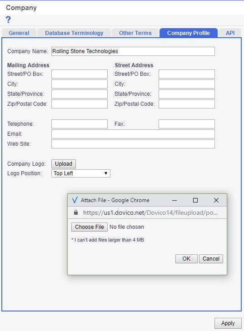Confirm the file upload with OK
Viewport: 244px width, 331px height.
click(186, 259)
